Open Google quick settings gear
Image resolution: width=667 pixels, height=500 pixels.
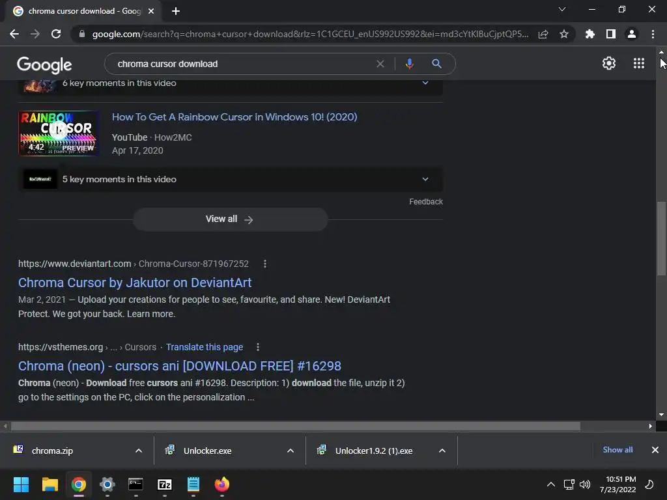(x=609, y=63)
